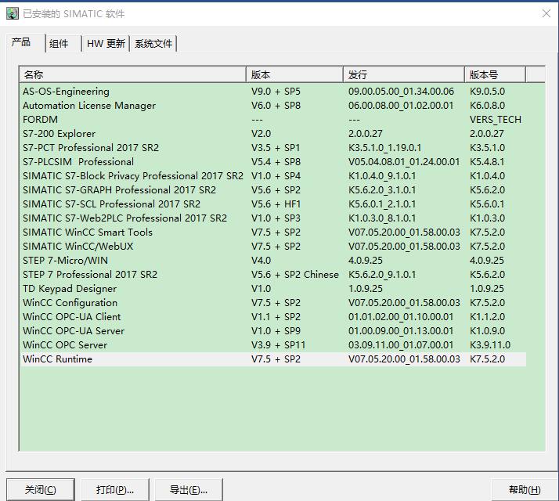Select the 系统文件 tab

tap(153, 44)
